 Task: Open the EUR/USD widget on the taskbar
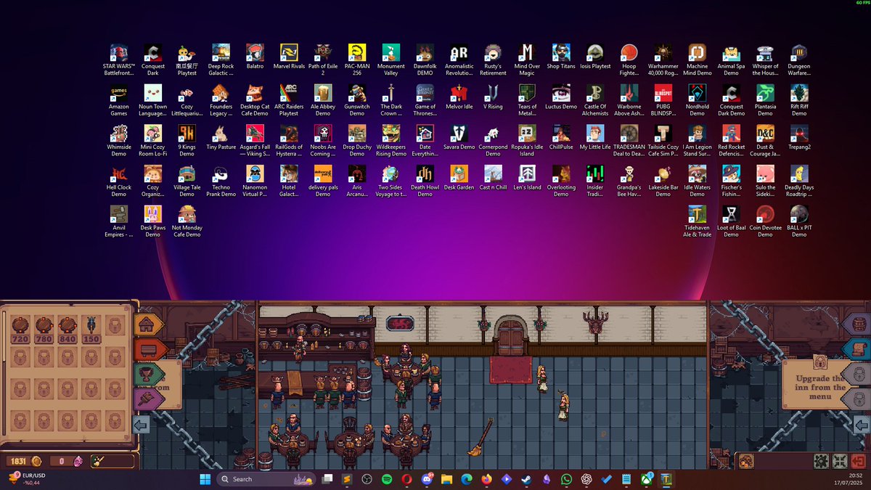[28, 479]
